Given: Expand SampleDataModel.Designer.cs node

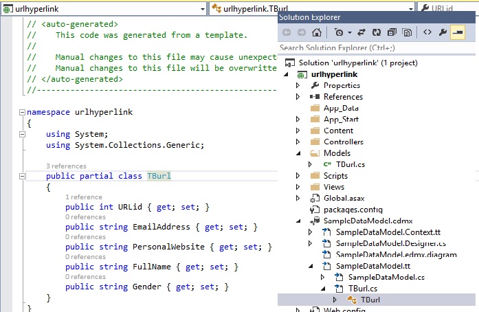Looking at the screenshot, I should [310, 243].
